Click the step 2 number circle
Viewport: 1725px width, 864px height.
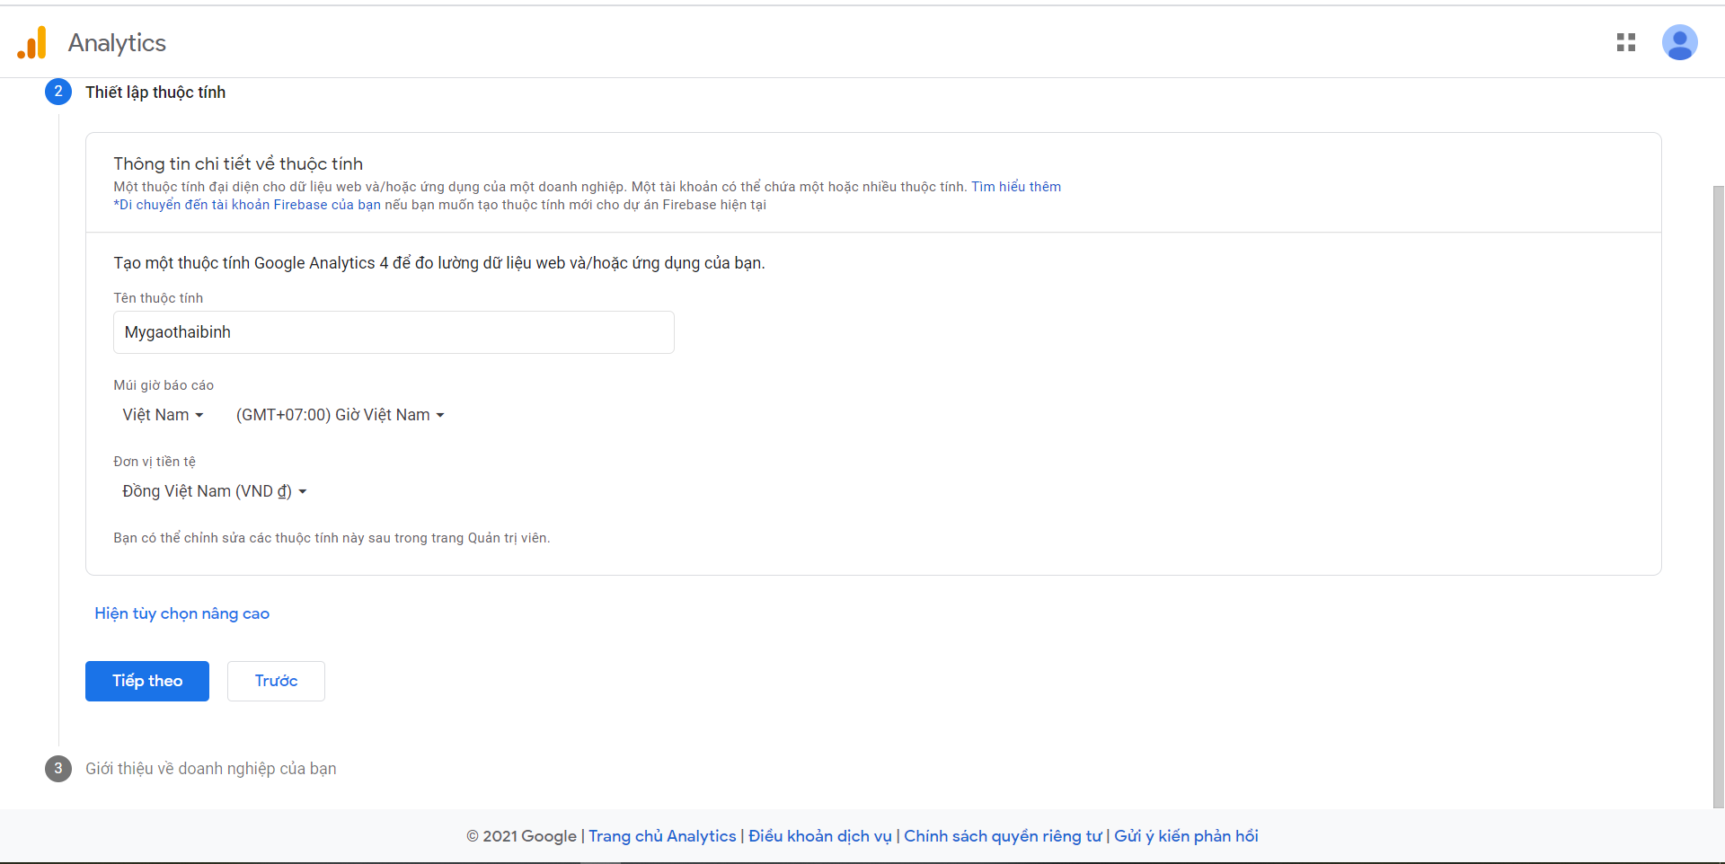point(58,92)
